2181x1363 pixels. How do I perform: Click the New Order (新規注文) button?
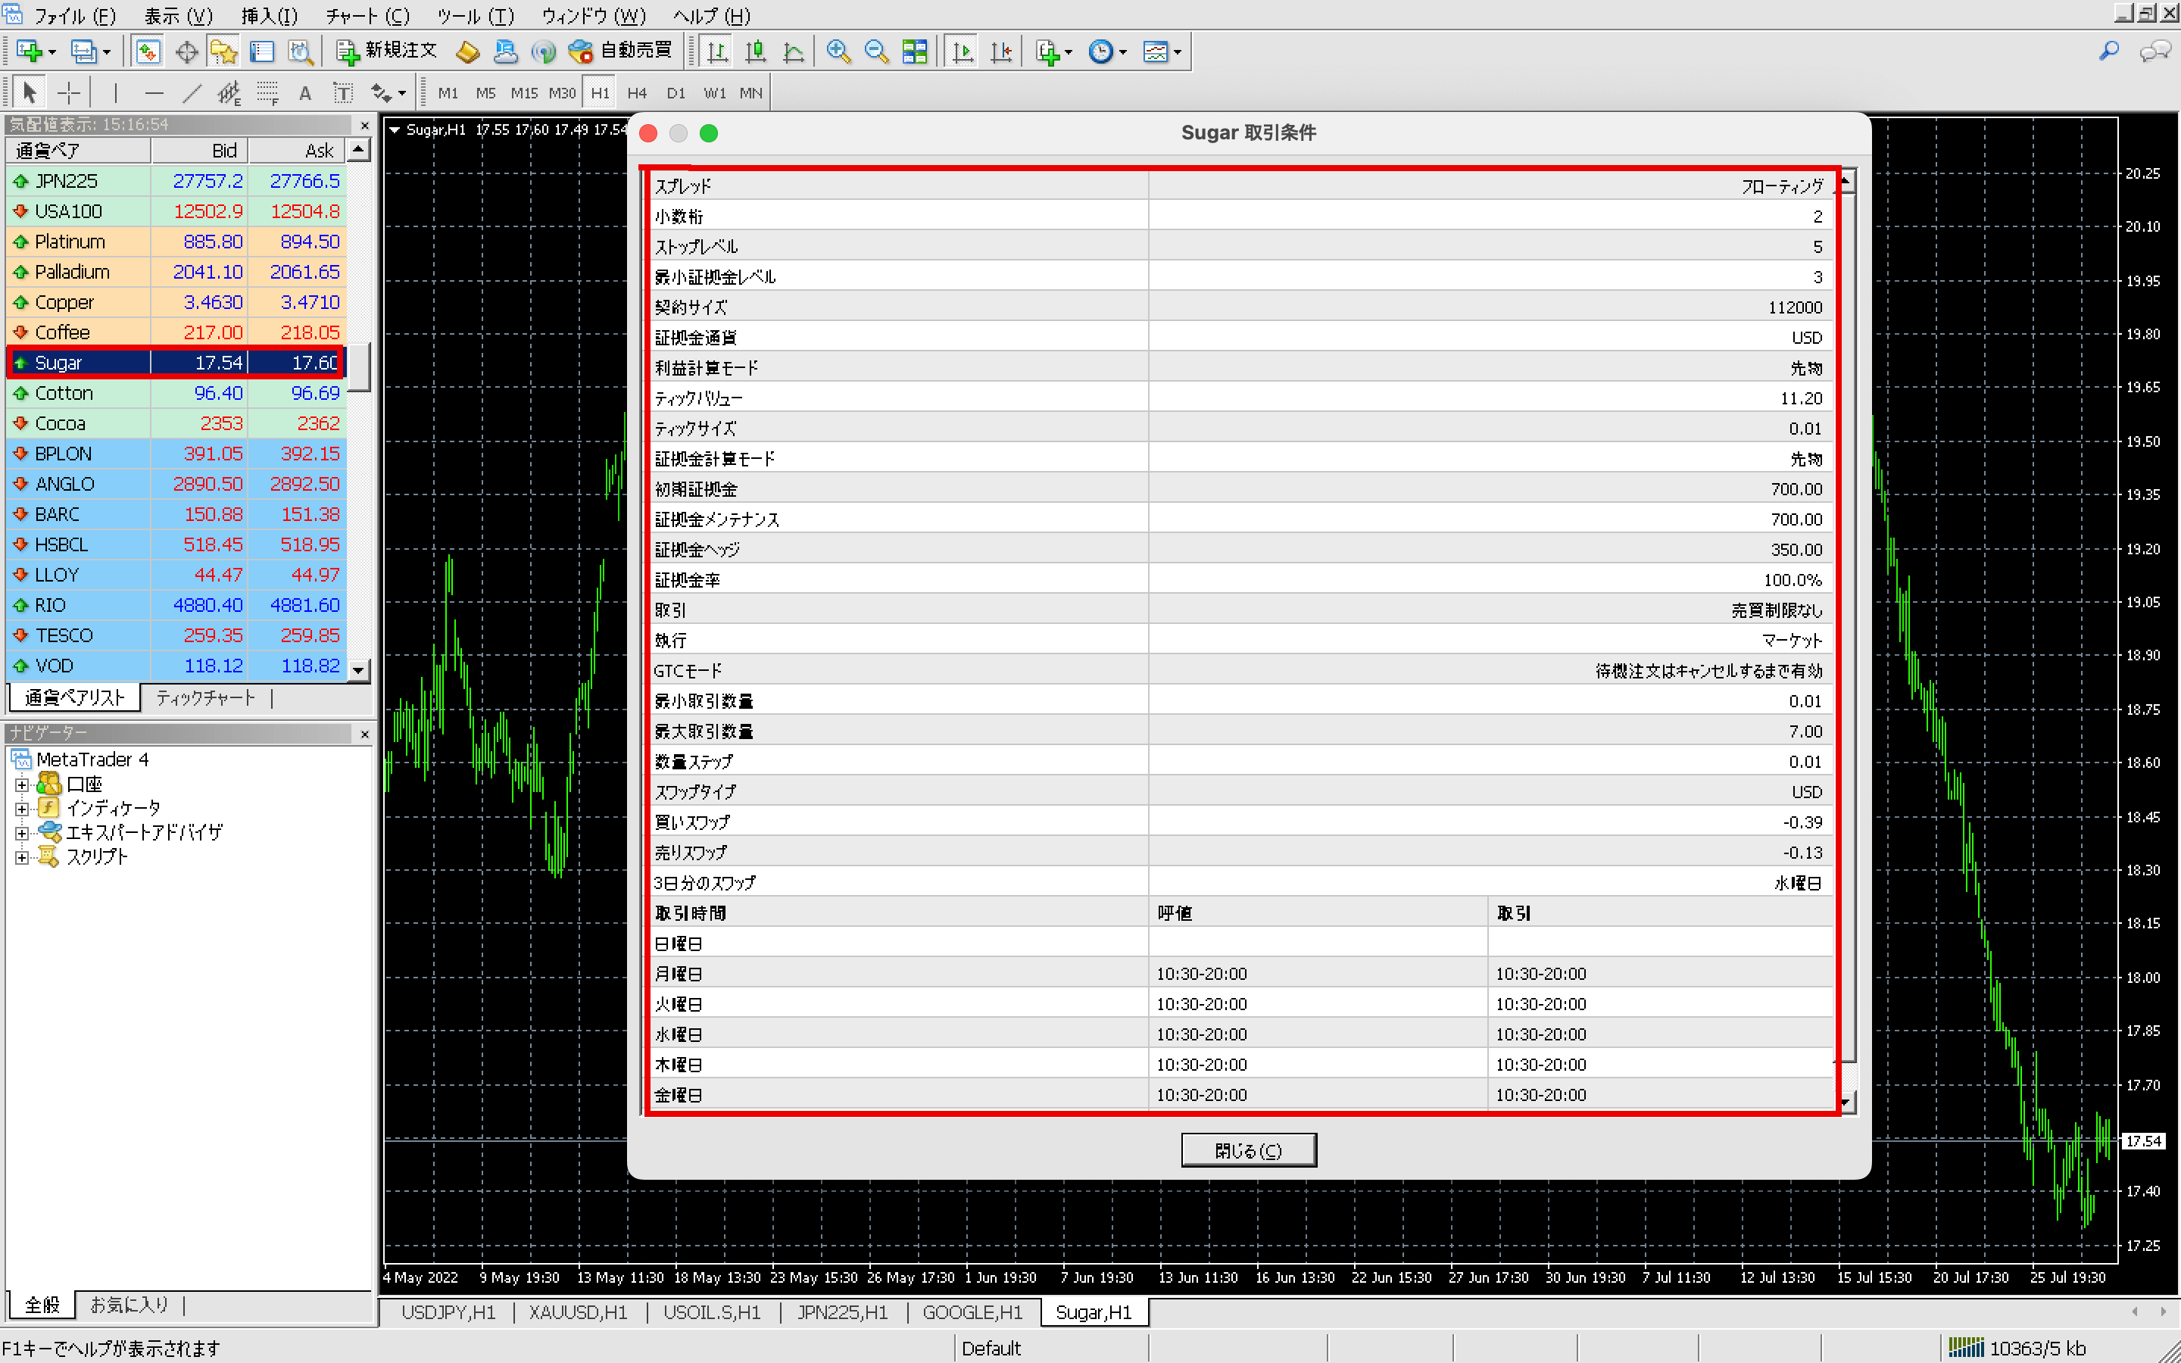(x=387, y=51)
